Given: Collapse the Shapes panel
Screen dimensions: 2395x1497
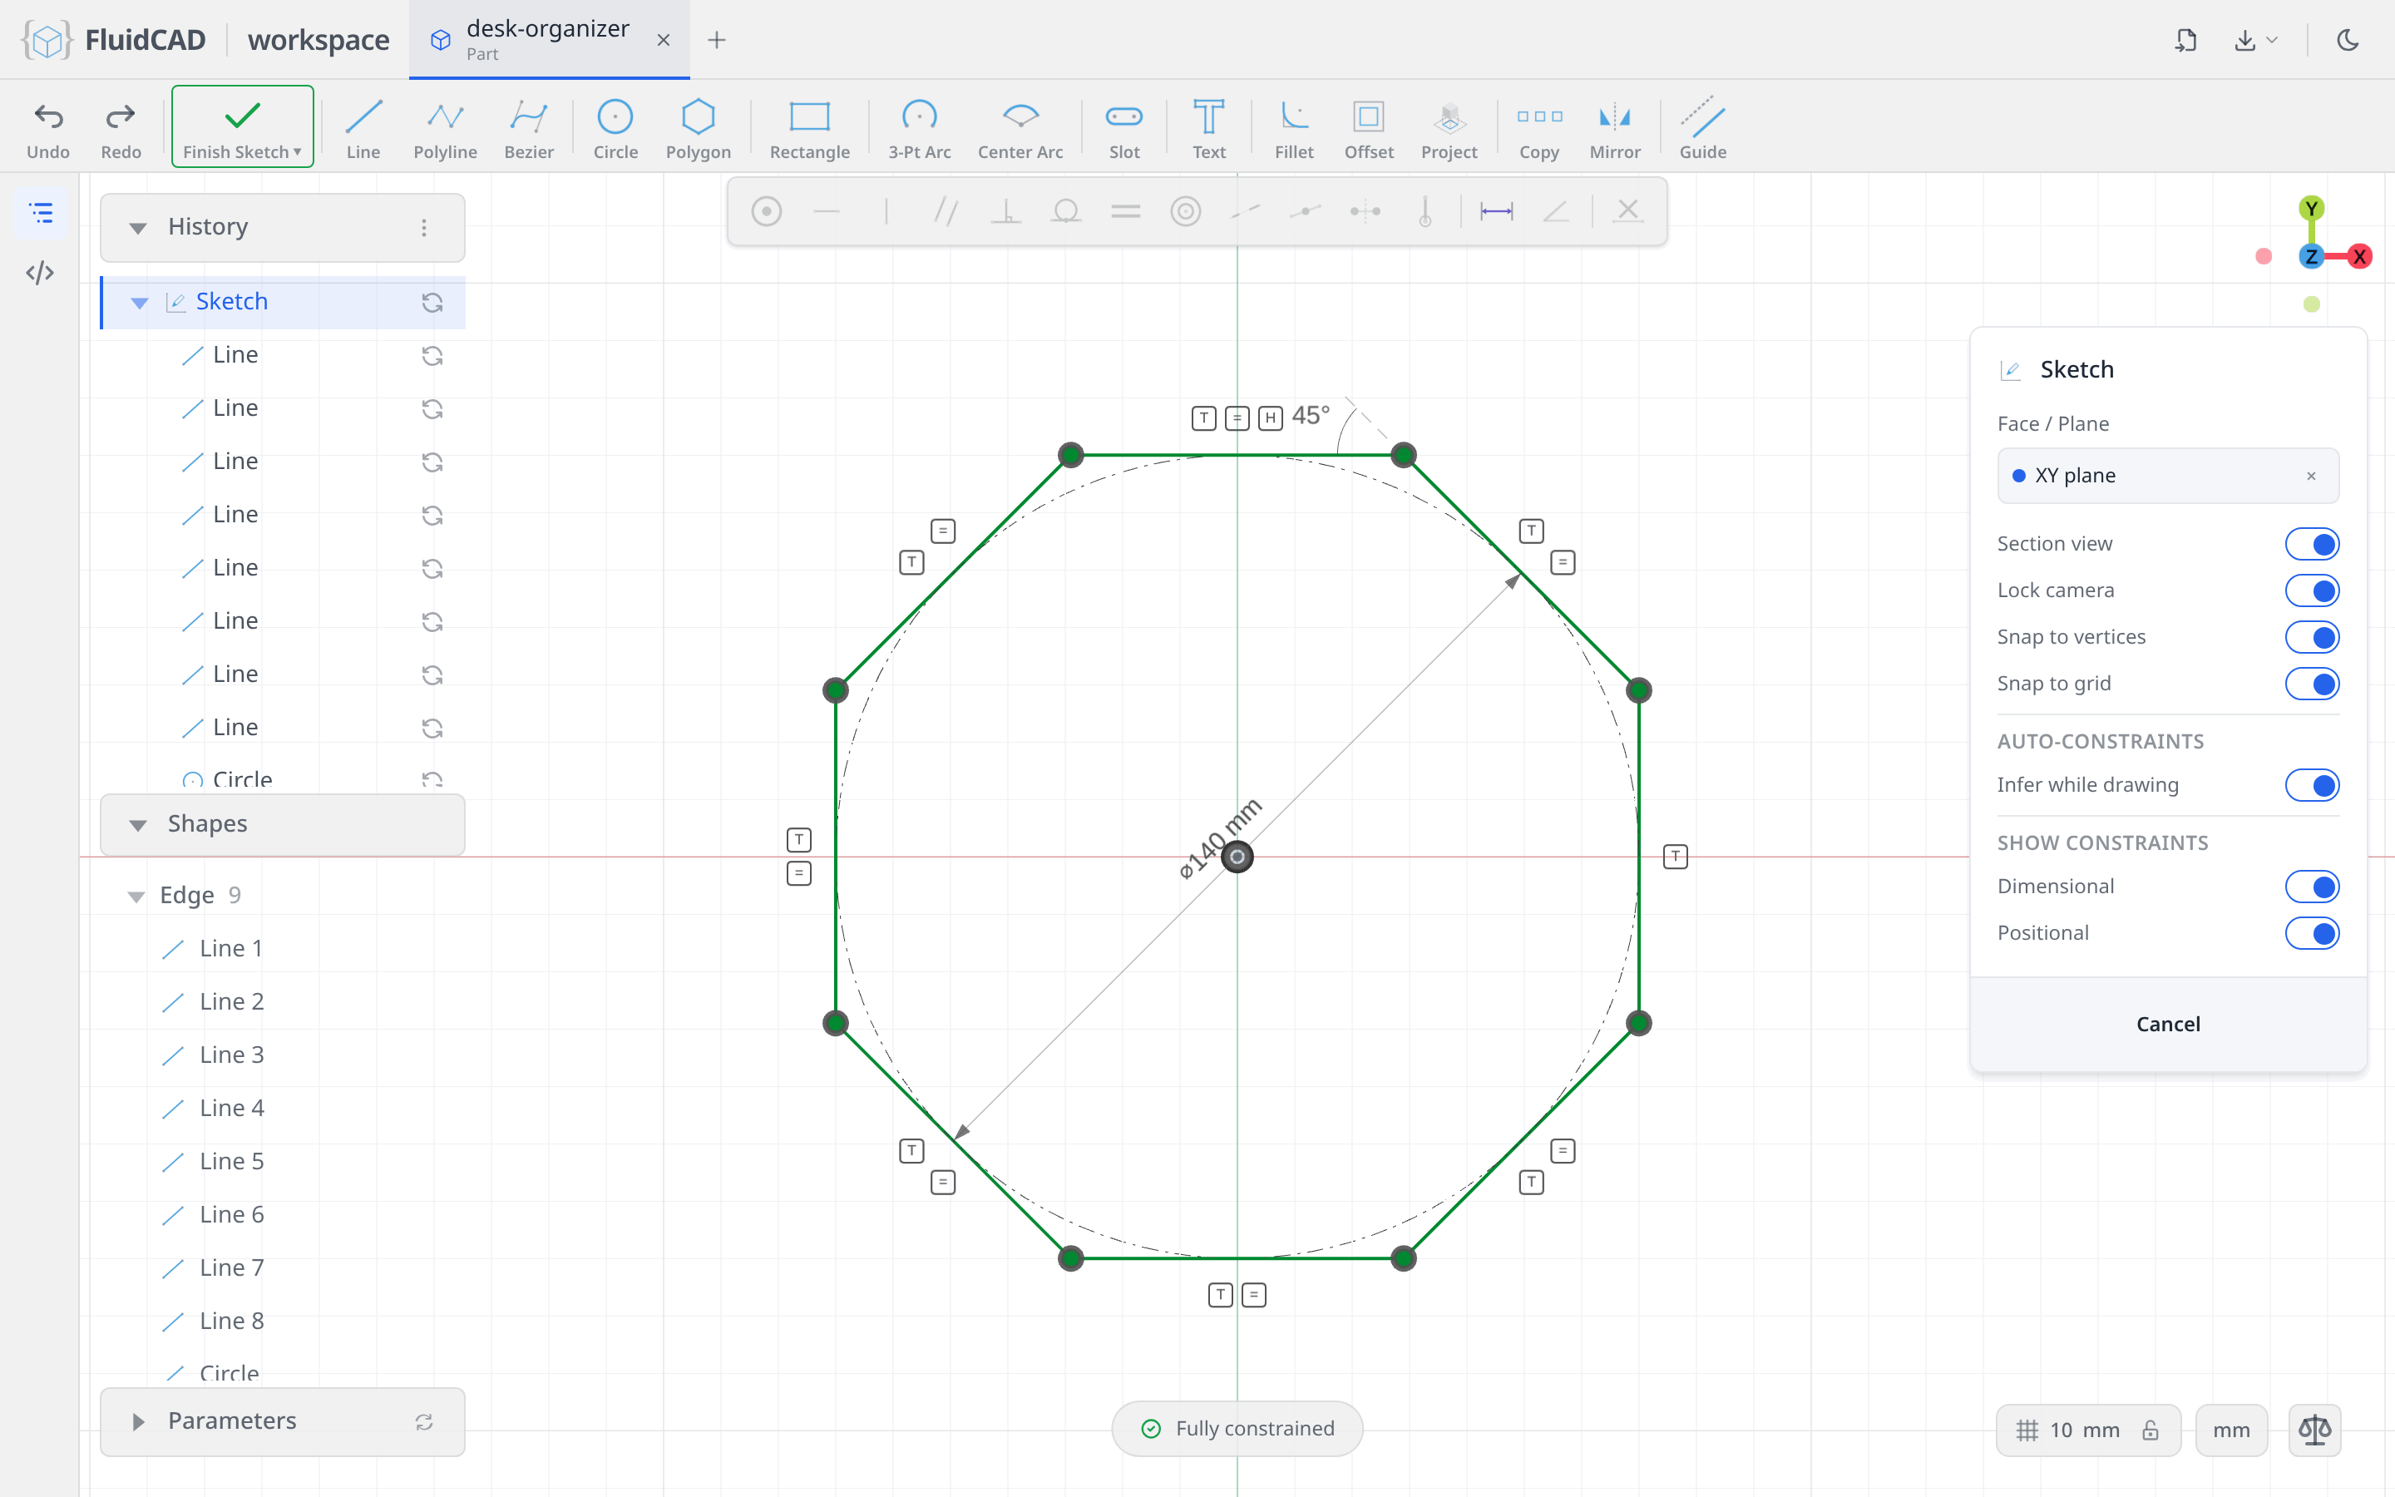Looking at the screenshot, I should click(137, 825).
